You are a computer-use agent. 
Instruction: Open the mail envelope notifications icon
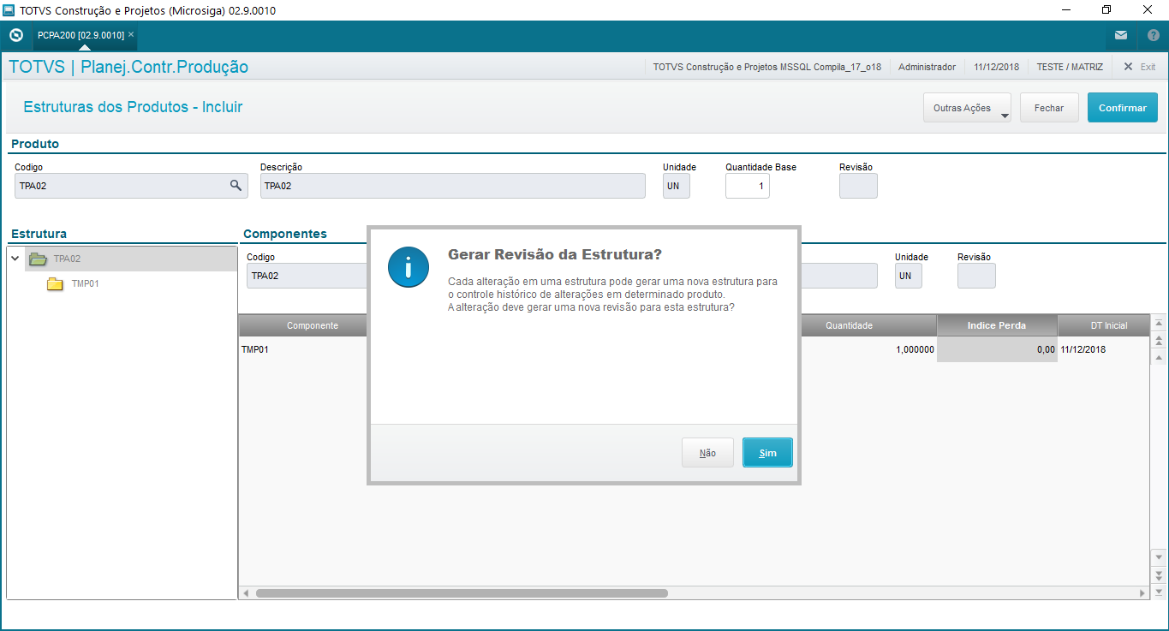[1121, 35]
